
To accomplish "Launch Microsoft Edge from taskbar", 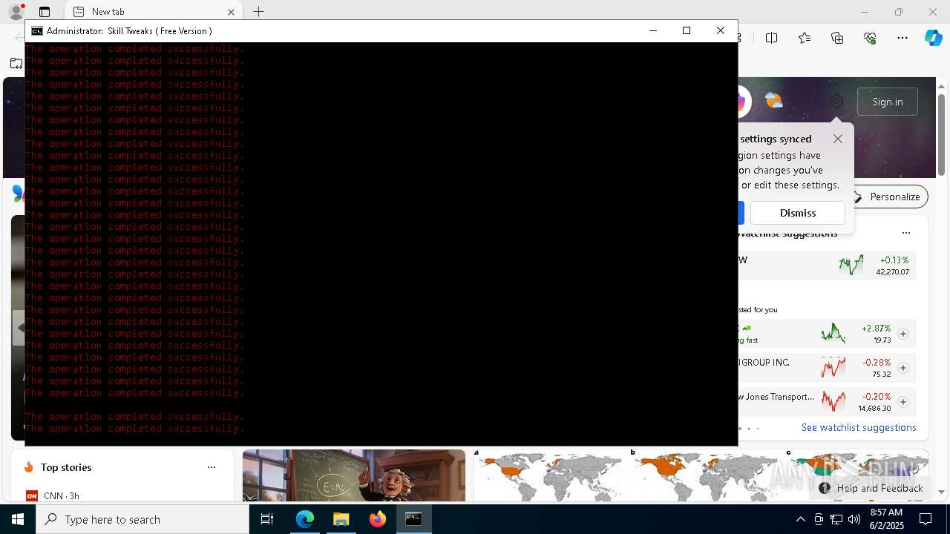I will click(x=305, y=519).
